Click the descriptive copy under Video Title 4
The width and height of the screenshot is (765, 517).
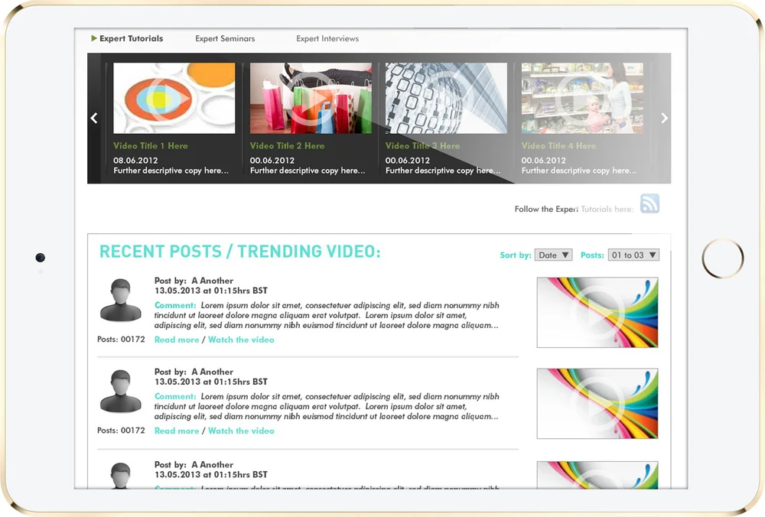click(x=579, y=171)
